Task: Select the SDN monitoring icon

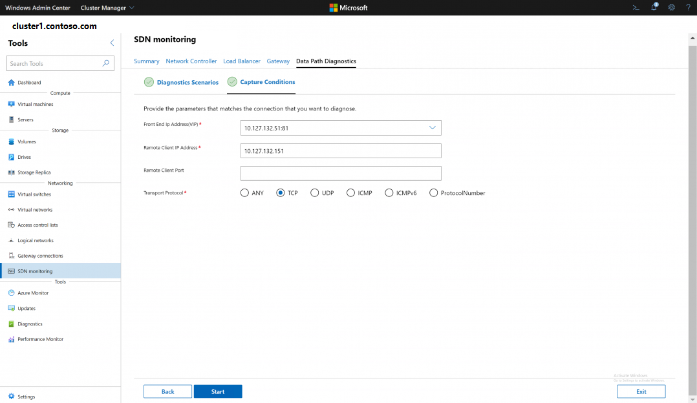Action: [11, 271]
